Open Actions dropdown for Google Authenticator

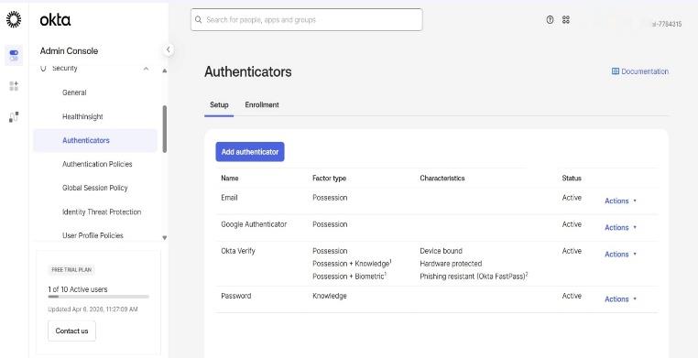(x=620, y=228)
